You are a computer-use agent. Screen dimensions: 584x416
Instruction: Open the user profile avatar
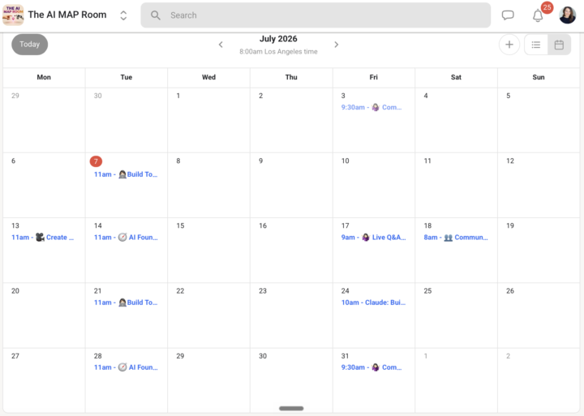[x=567, y=15]
